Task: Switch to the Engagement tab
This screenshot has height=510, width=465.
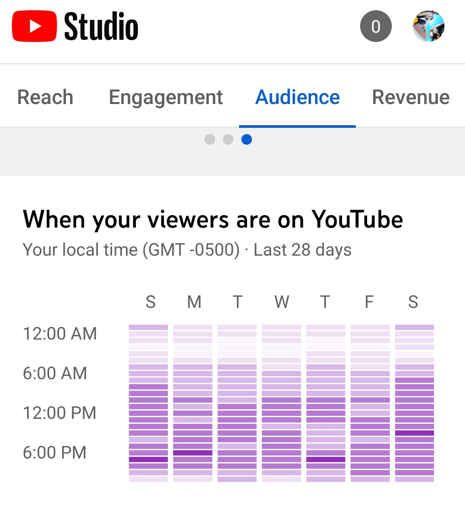Action: (x=166, y=97)
